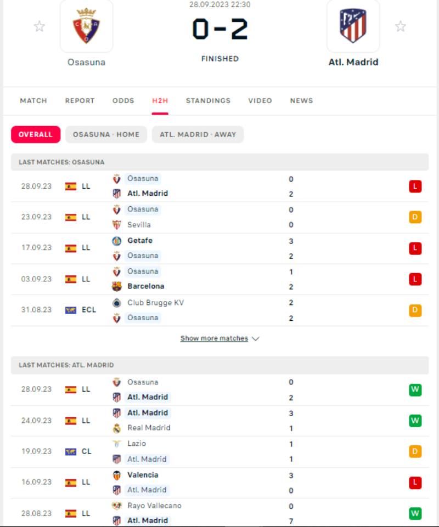The image size is (439, 527).
Task: Click the Valencia club badge icon
Action: coord(116,475)
